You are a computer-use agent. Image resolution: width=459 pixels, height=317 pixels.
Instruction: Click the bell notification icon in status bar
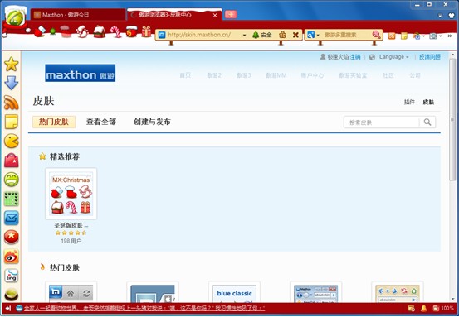[x=423, y=308]
